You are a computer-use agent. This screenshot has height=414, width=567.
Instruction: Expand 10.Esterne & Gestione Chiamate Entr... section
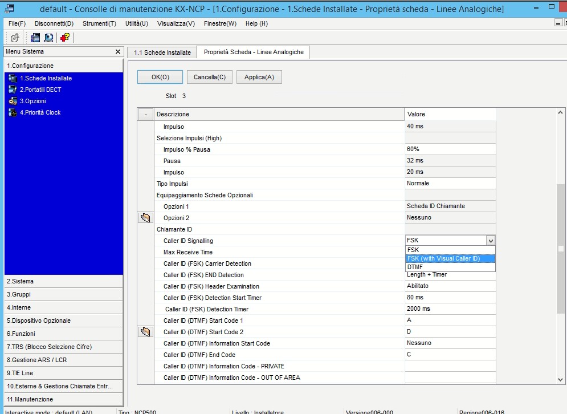(64, 386)
